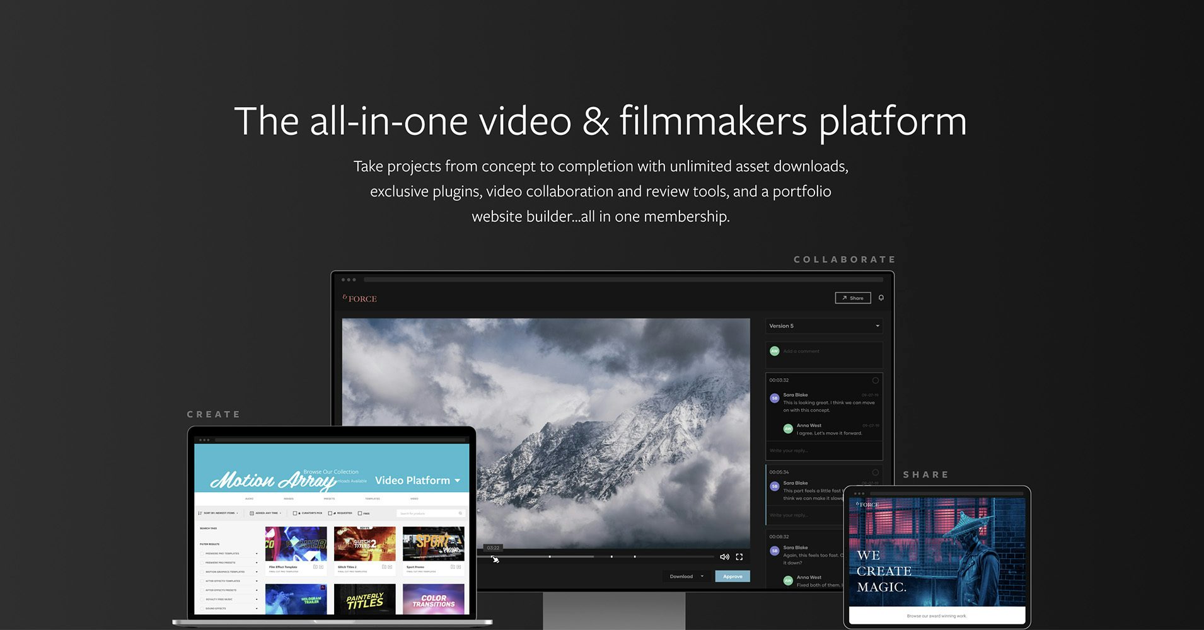This screenshot has height=630, width=1204.
Task: Open the Download options dropdown
Action: [x=702, y=576]
